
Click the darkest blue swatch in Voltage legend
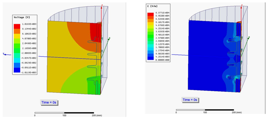click(x=17, y=70)
